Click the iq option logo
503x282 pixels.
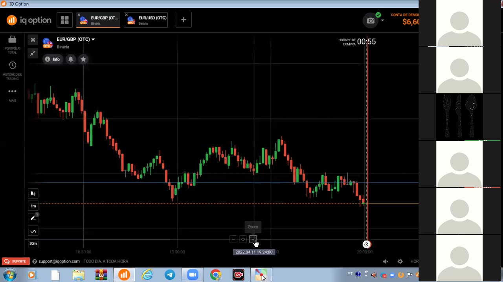29,20
